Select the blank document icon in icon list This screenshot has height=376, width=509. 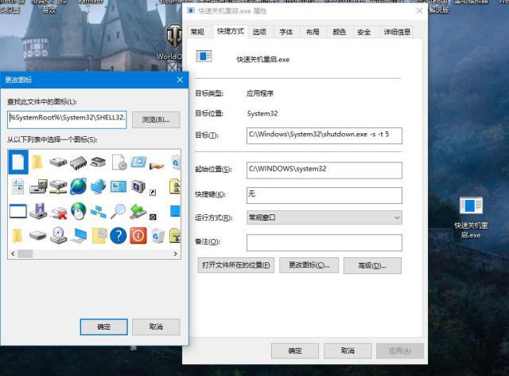(x=18, y=162)
